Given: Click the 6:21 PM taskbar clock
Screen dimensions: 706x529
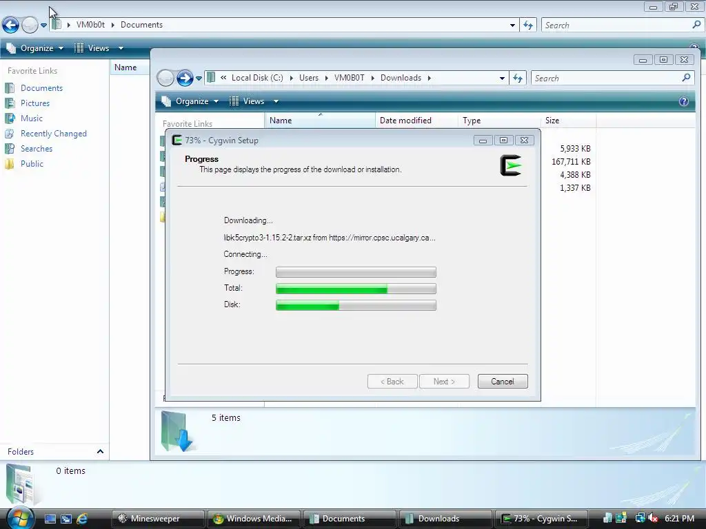Looking at the screenshot, I should pos(679,518).
